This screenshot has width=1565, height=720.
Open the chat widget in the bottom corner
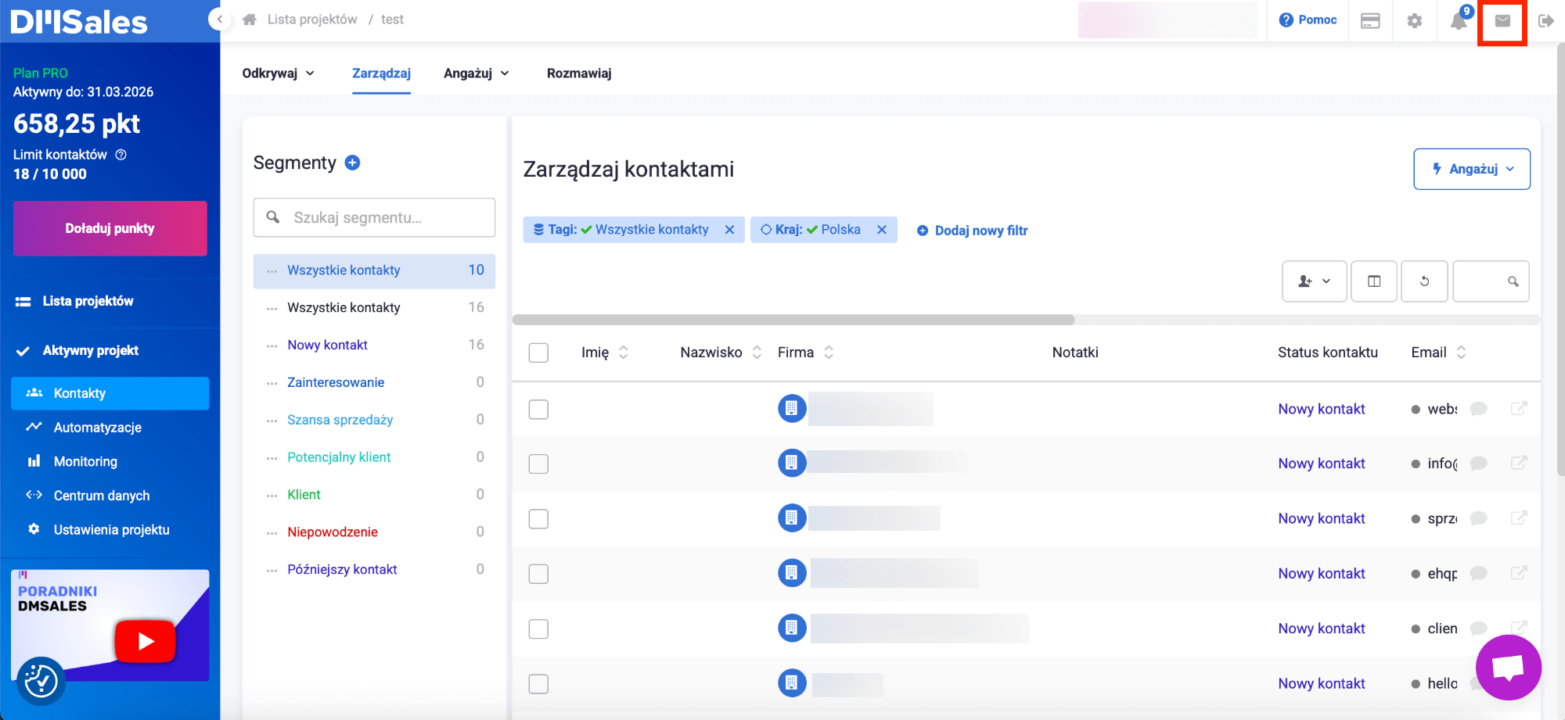[1508, 668]
